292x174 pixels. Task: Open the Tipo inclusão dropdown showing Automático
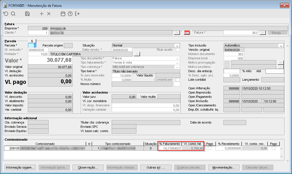pyautogui.click(x=281, y=46)
